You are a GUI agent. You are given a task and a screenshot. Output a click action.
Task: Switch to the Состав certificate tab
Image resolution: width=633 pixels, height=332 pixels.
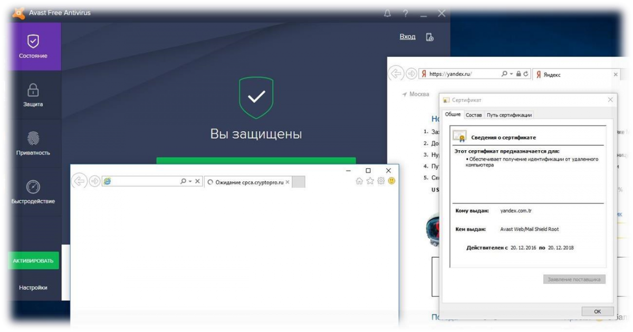pyautogui.click(x=474, y=115)
